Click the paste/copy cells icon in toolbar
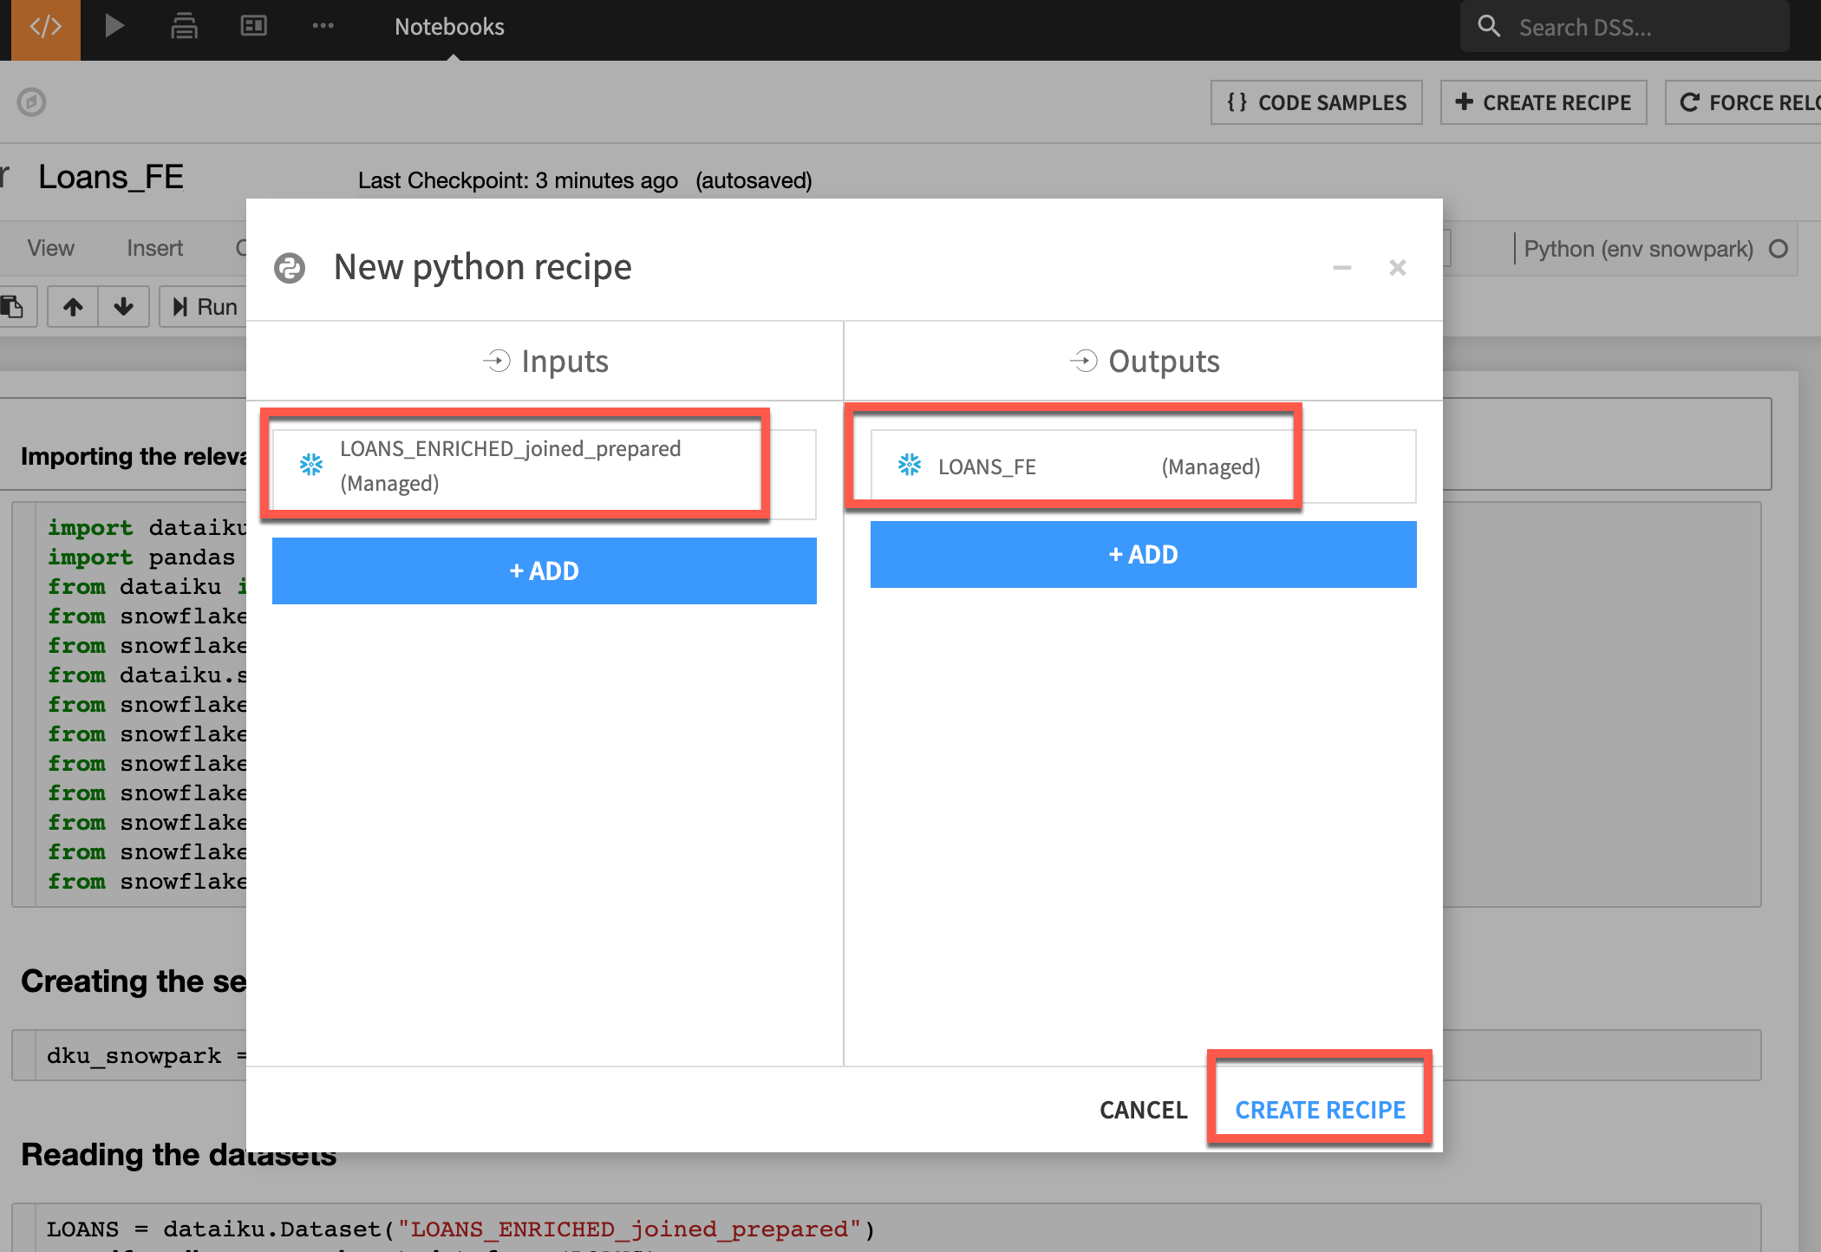The image size is (1821, 1252). tap(13, 306)
